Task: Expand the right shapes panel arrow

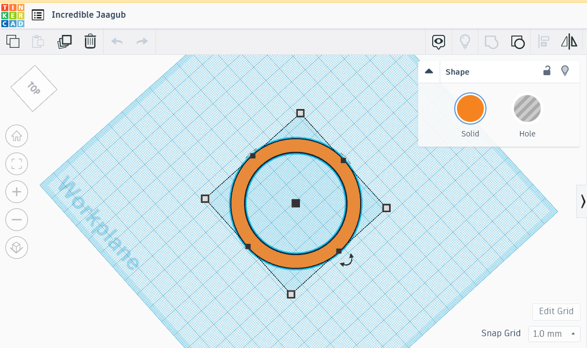Action: [x=583, y=201]
